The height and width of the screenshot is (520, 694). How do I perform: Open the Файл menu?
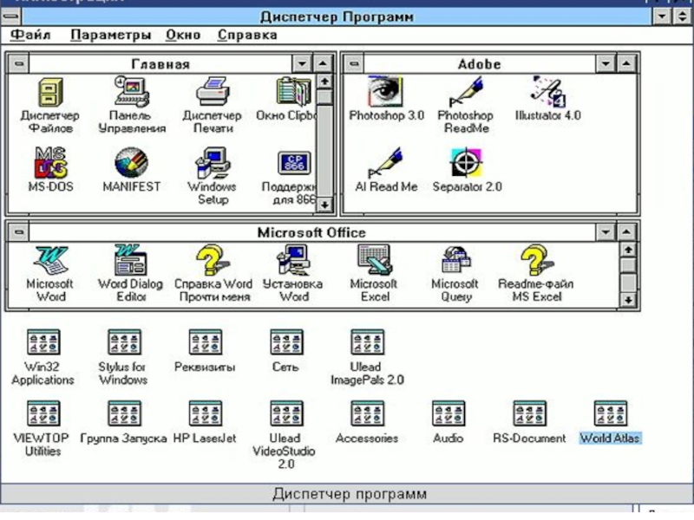(x=30, y=36)
